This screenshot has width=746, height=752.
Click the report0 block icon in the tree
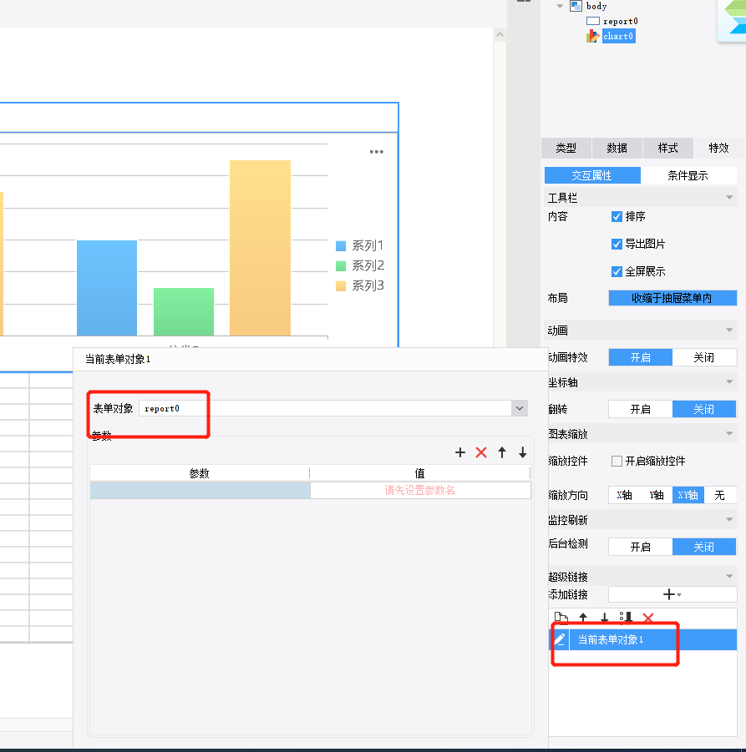click(593, 21)
